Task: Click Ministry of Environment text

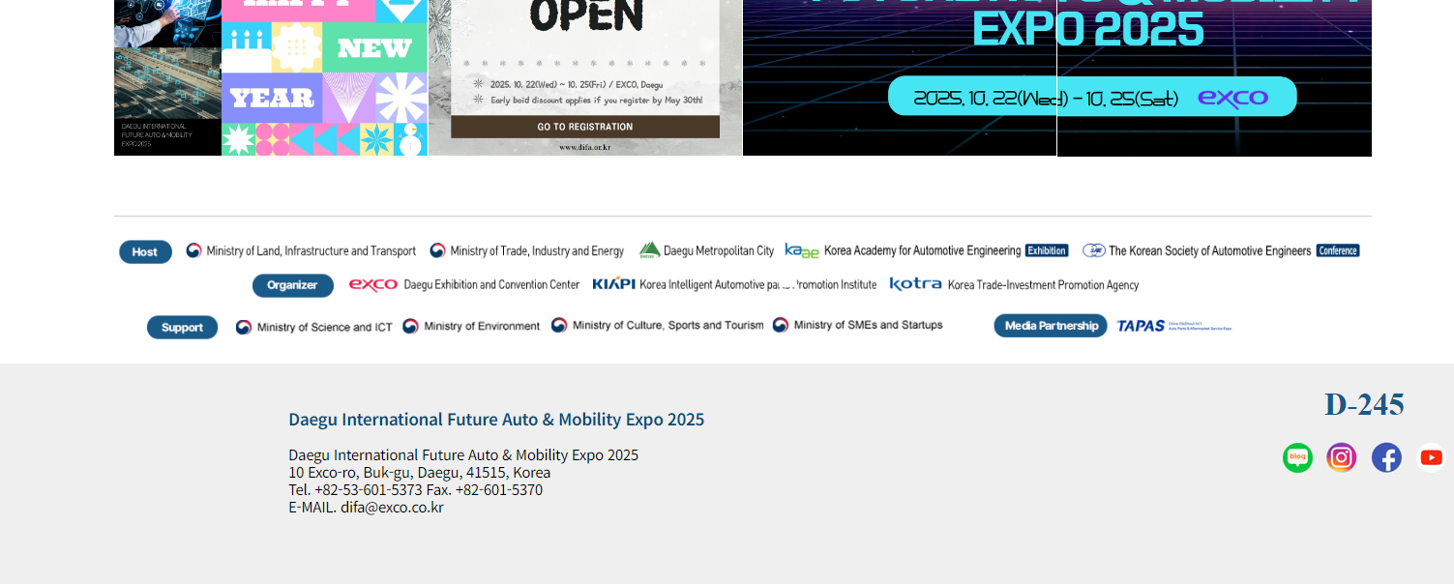Action: pos(482,326)
